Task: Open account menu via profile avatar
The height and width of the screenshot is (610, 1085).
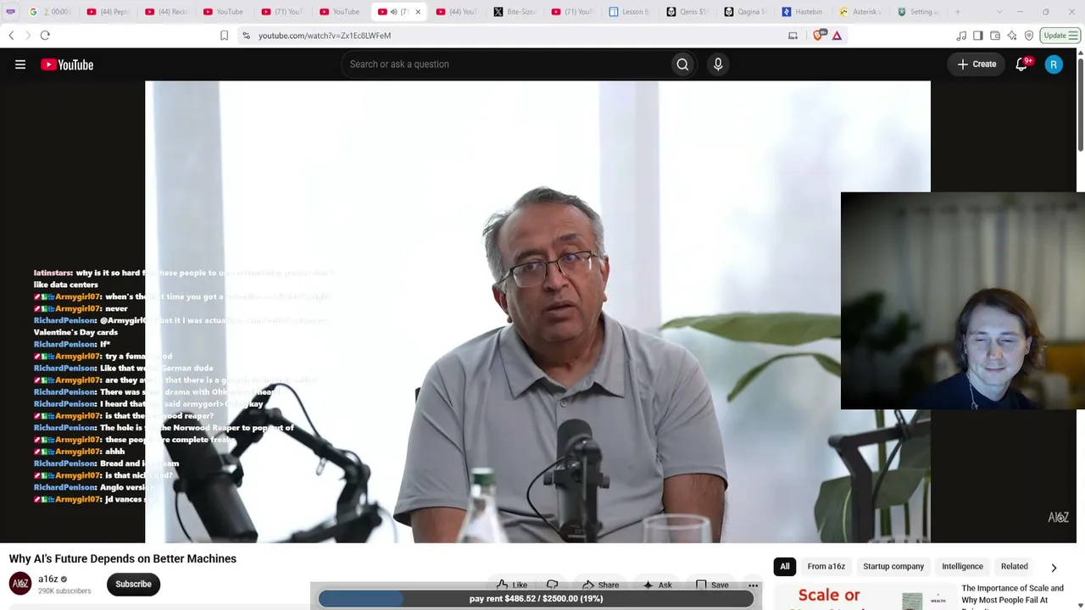Action: (1054, 64)
